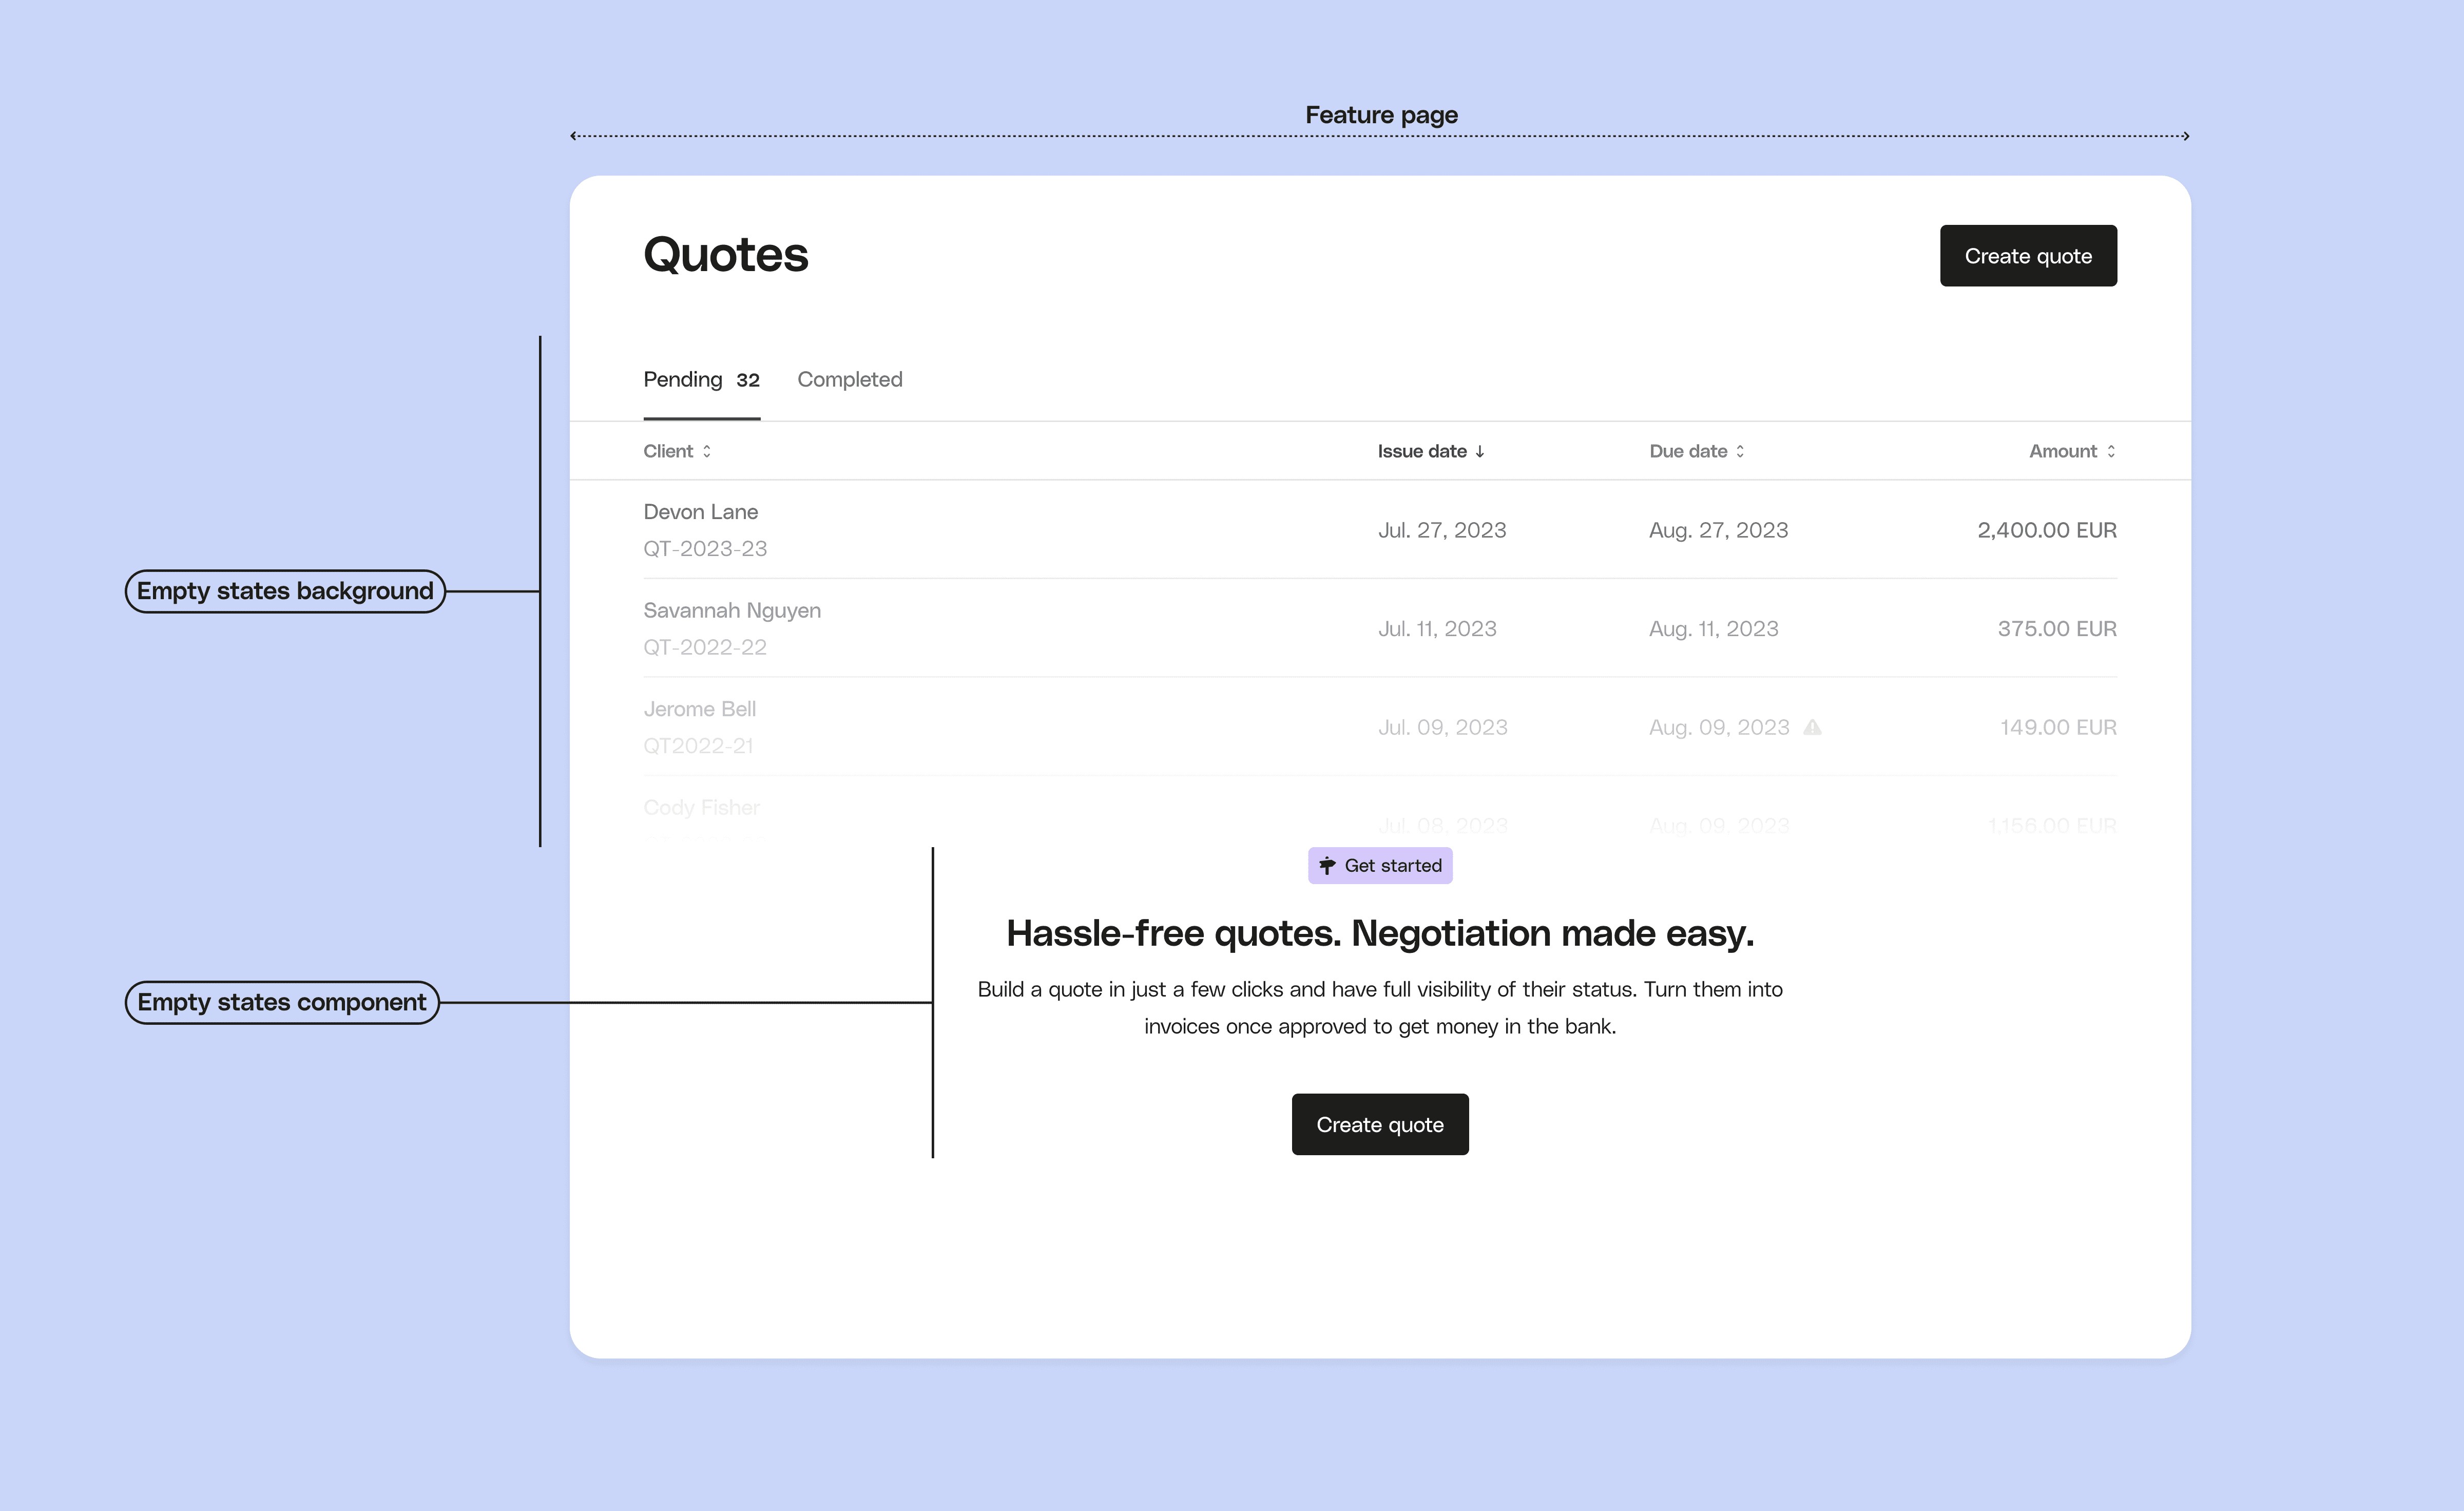Select quote number QT-2023-23
This screenshot has width=2464, height=1511.
point(705,549)
